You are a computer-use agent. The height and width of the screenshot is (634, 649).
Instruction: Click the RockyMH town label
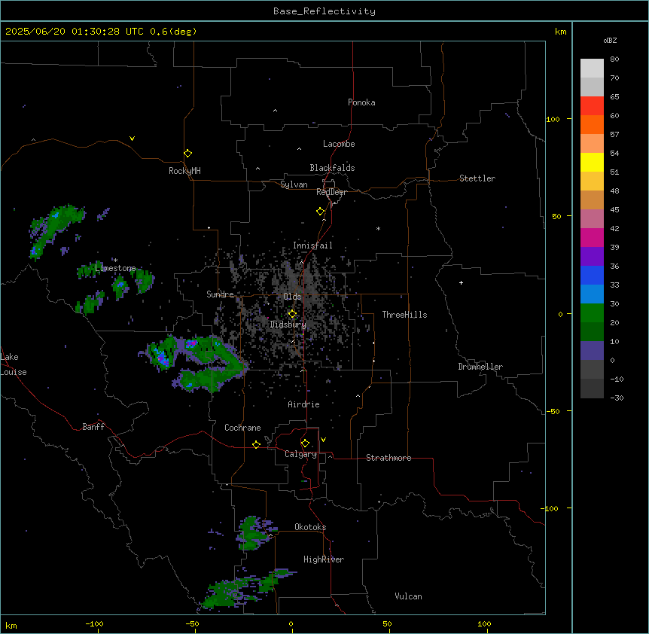click(x=184, y=171)
